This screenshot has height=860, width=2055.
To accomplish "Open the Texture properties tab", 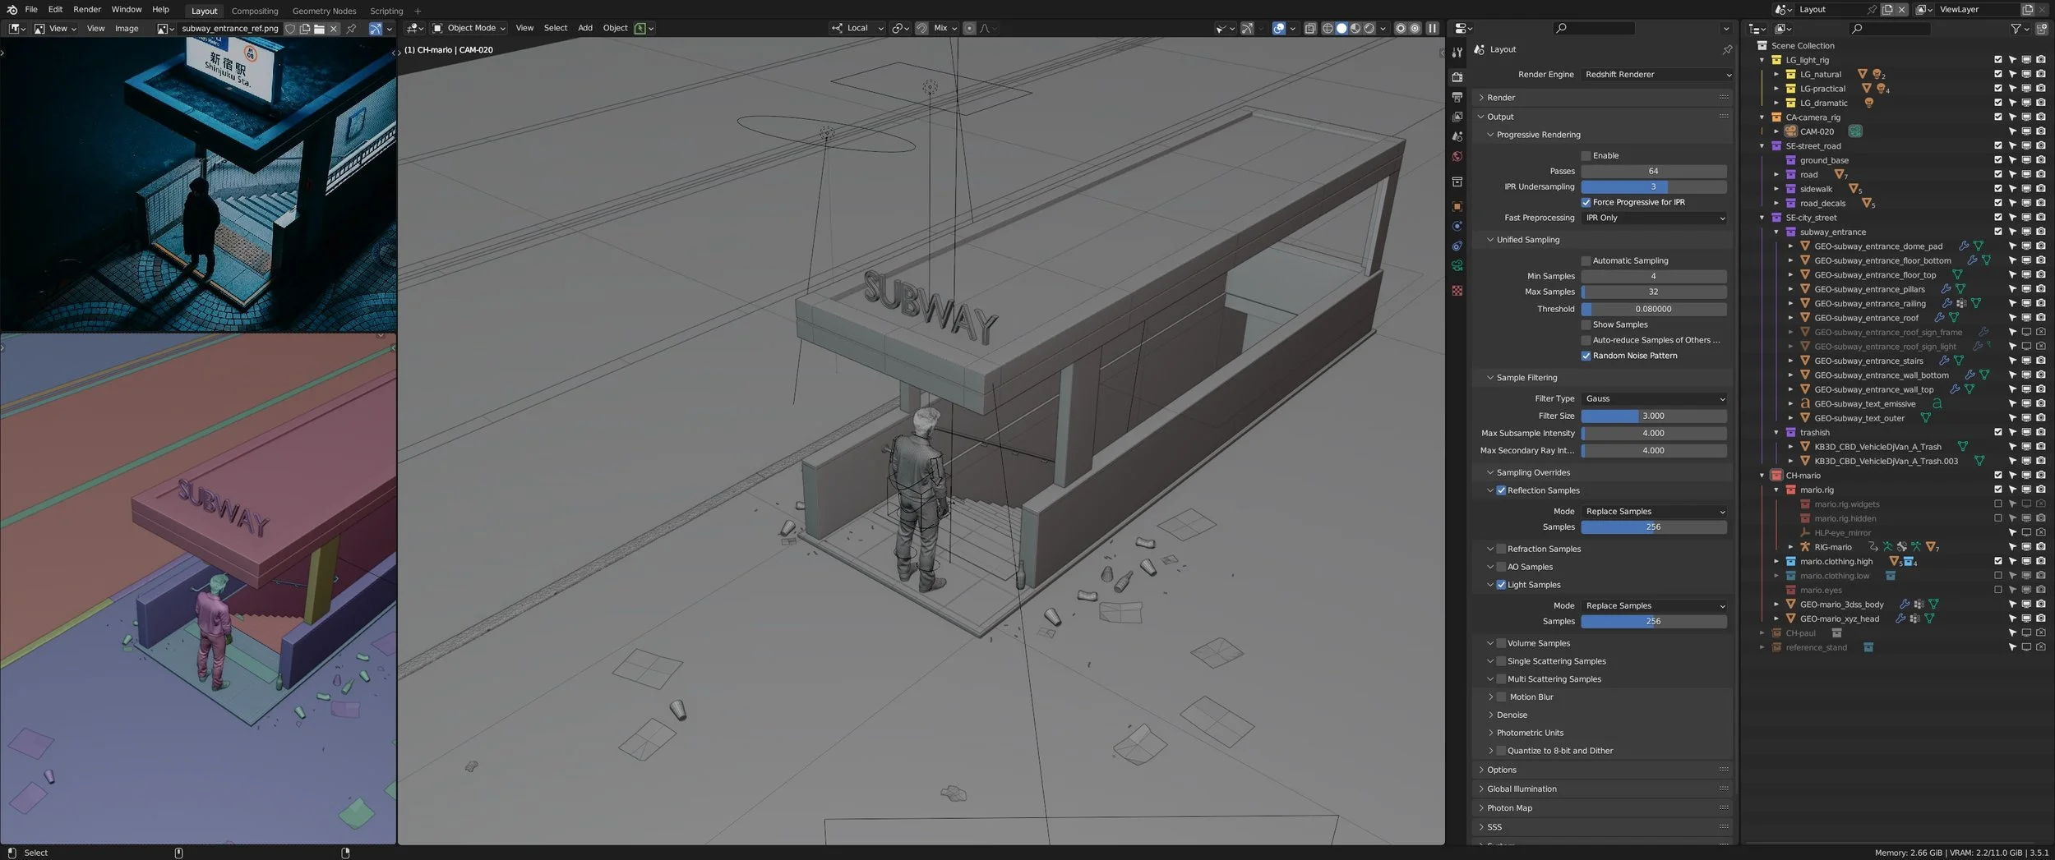I will (x=1457, y=291).
